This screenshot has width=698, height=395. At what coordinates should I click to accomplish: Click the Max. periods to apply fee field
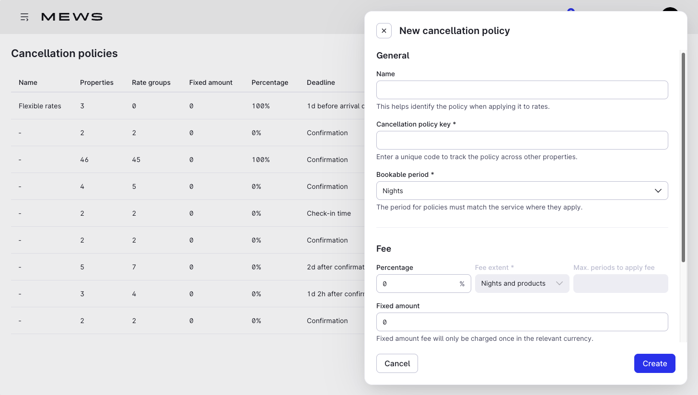coord(621,284)
